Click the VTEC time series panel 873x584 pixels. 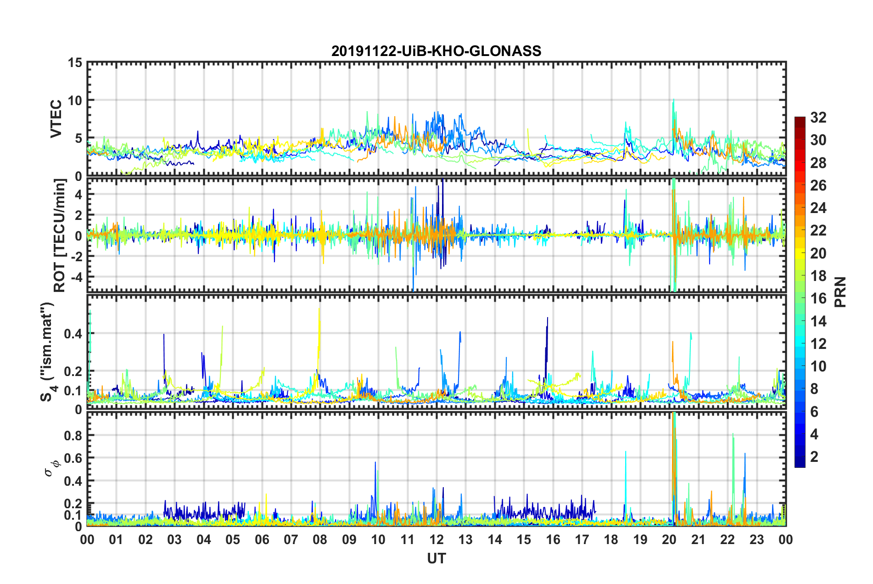click(436, 119)
